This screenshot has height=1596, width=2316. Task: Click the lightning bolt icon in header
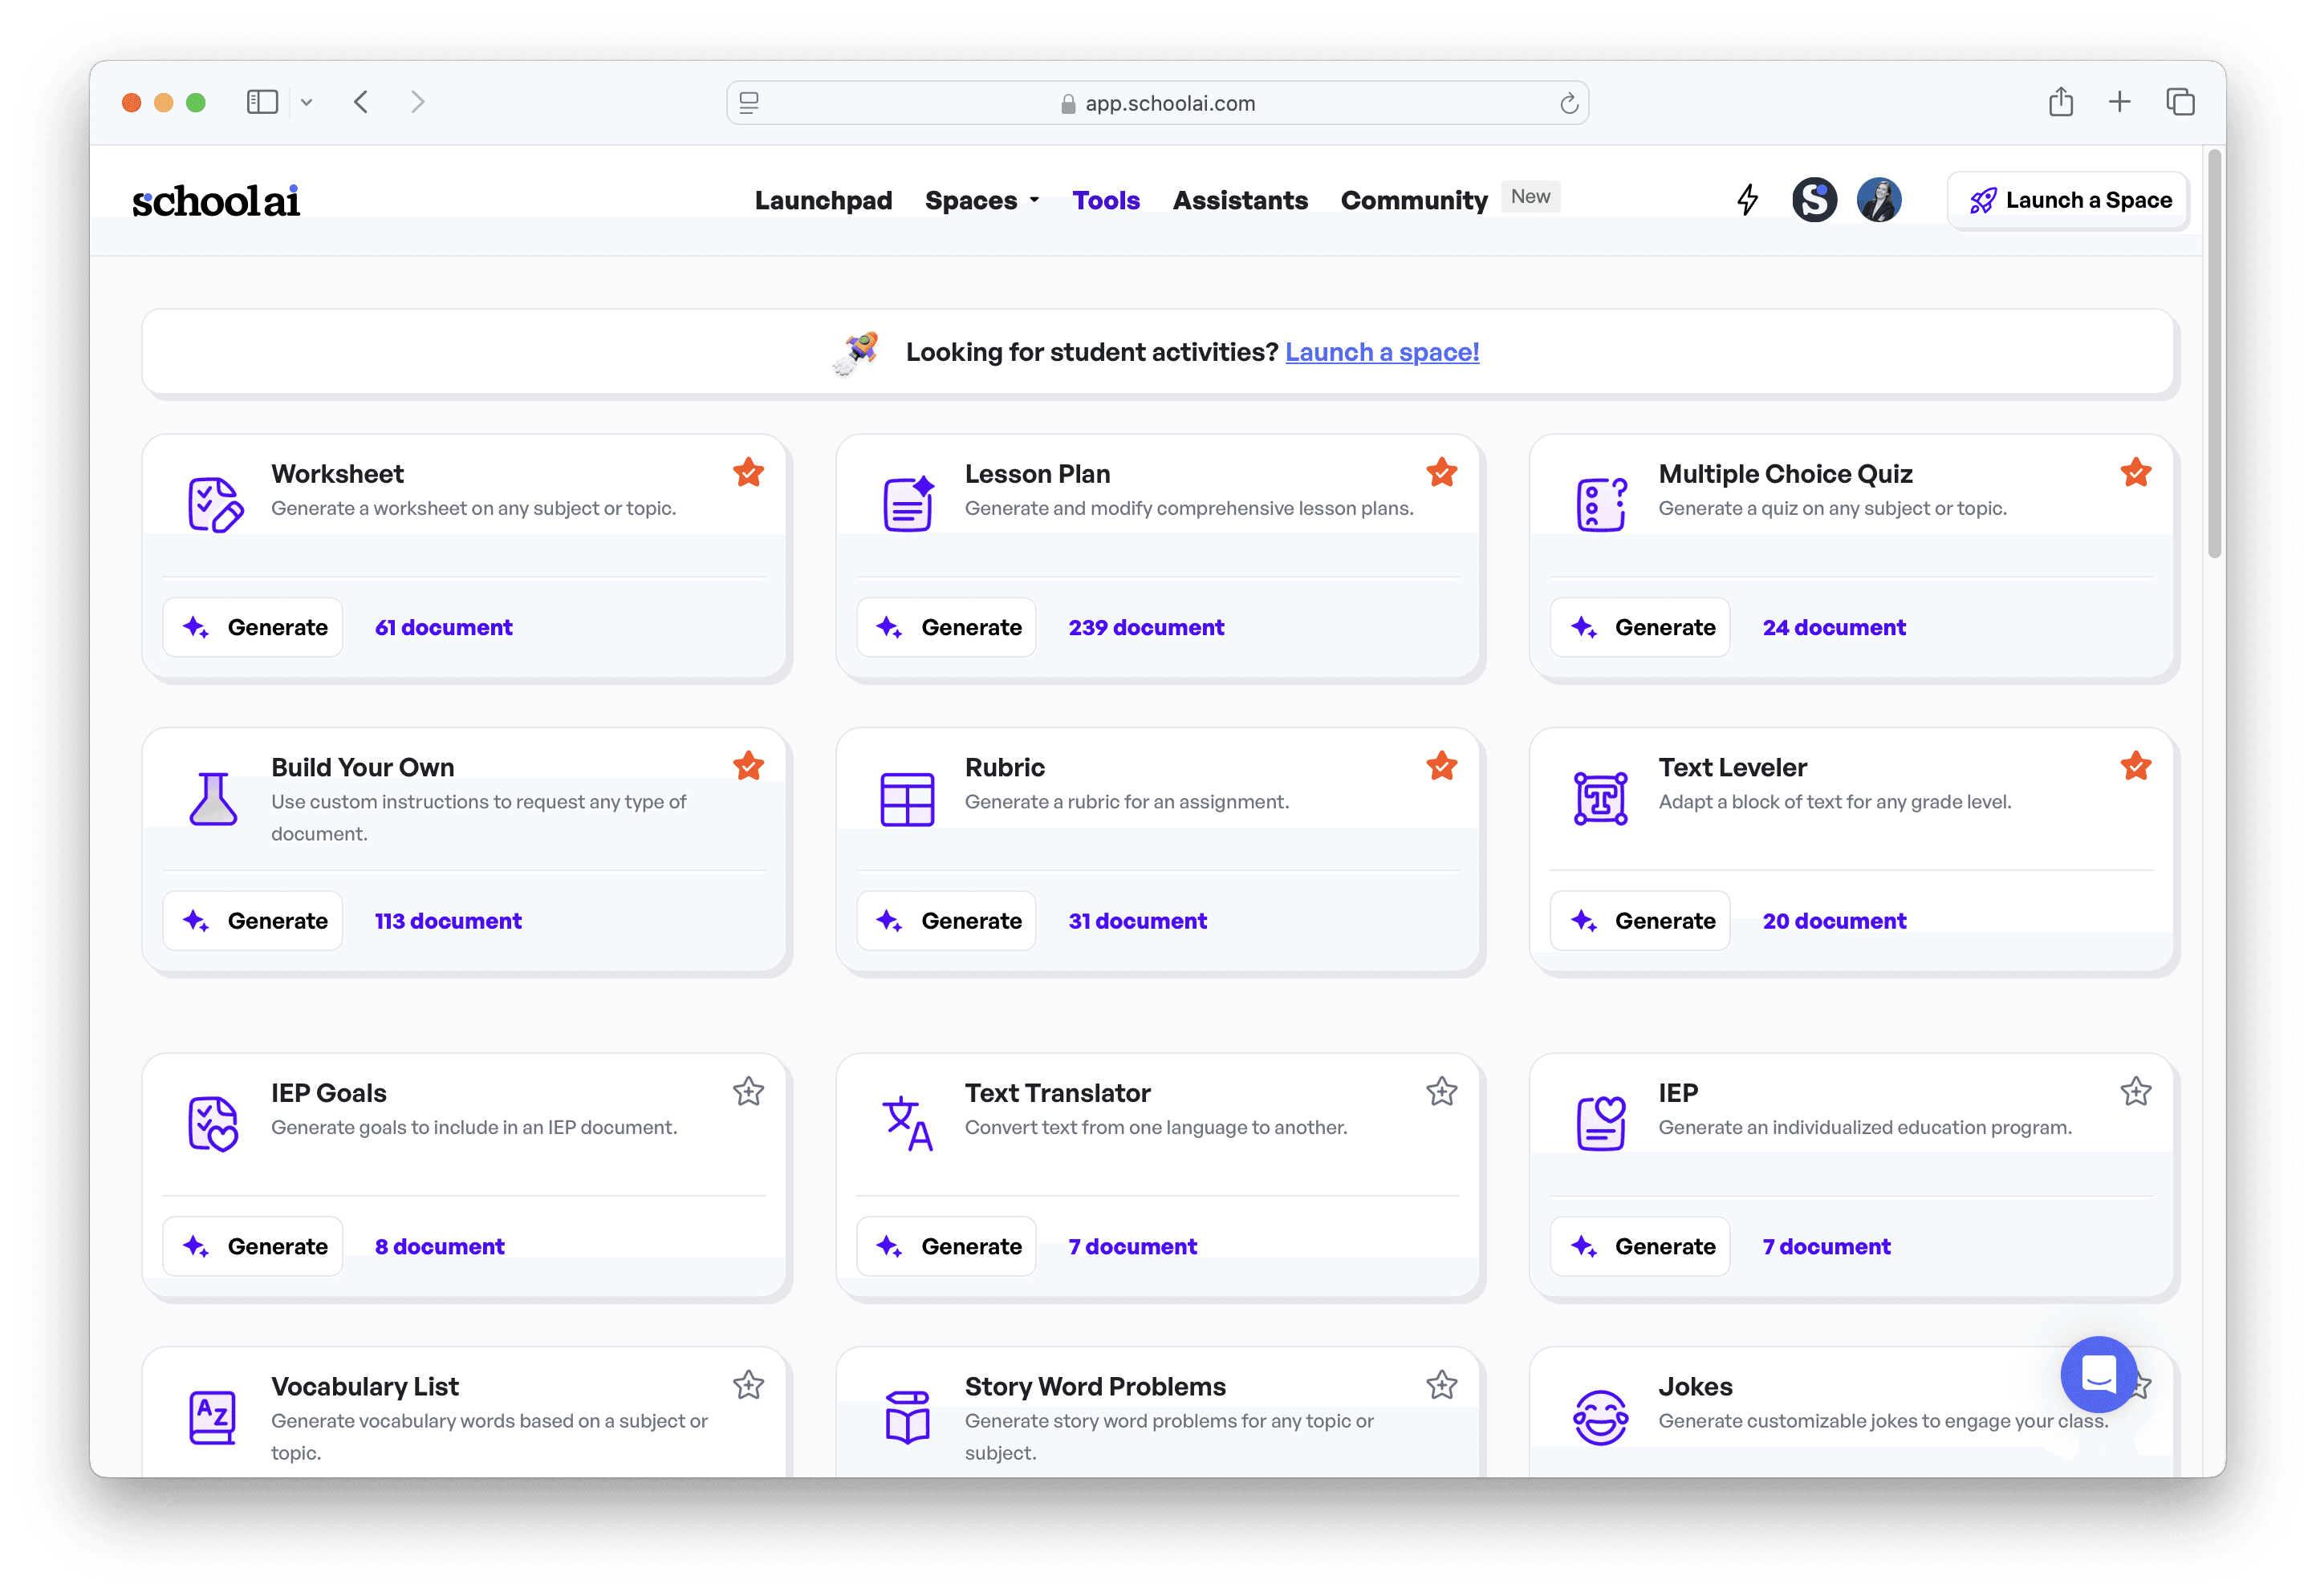[x=1747, y=199]
